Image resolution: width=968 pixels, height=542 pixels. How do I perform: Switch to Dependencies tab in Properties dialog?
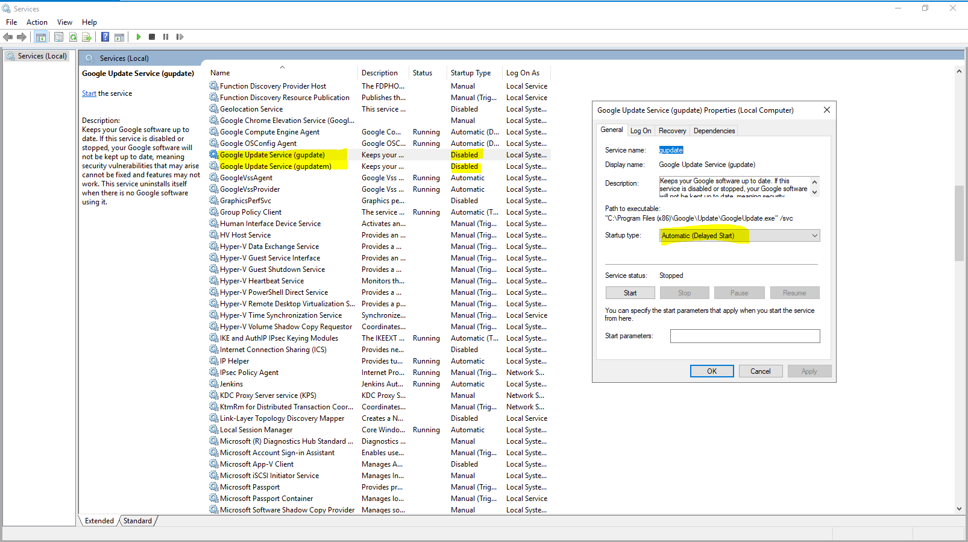tap(714, 131)
